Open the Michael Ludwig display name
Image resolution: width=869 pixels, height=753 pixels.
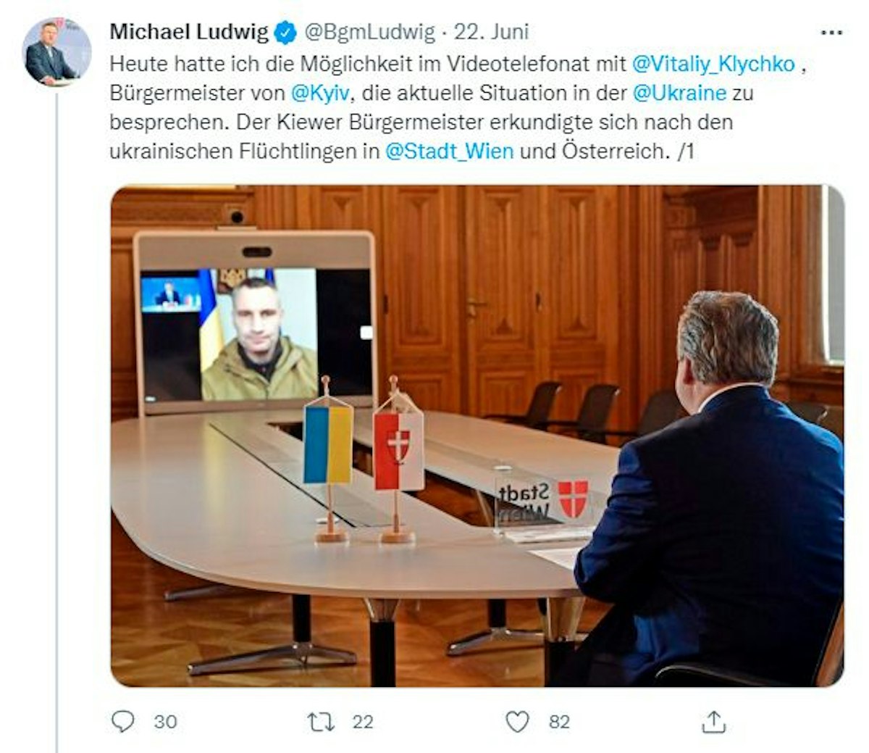[x=189, y=32]
